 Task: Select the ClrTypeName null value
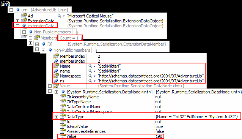(158, 102)
